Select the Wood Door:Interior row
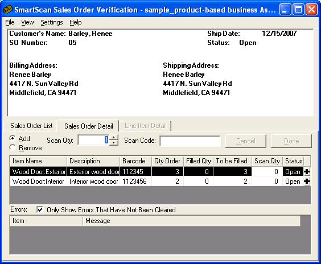This screenshot has width=321, height=264. [160, 181]
